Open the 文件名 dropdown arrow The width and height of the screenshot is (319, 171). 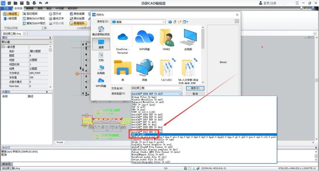tap(180, 88)
